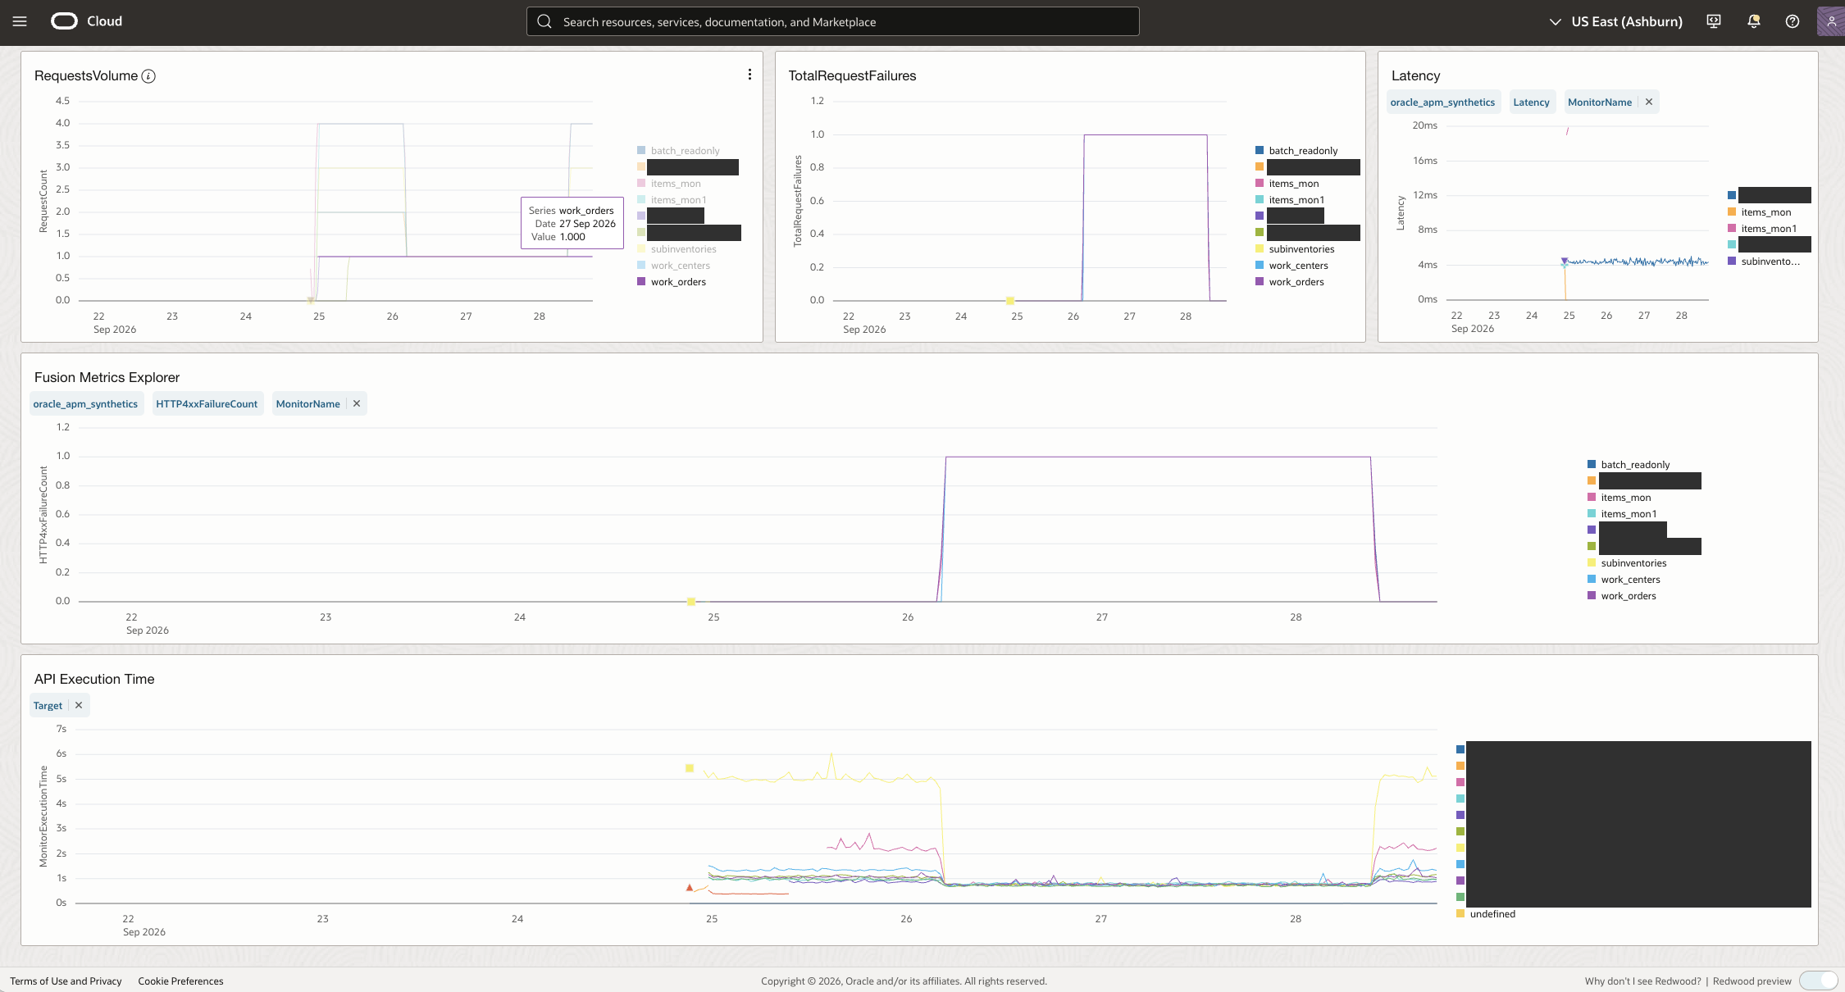Toggle work_orders in Fusion Metrics Explorer legend
This screenshot has width=1845, height=992.
pyautogui.click(x=1622, y=596)
